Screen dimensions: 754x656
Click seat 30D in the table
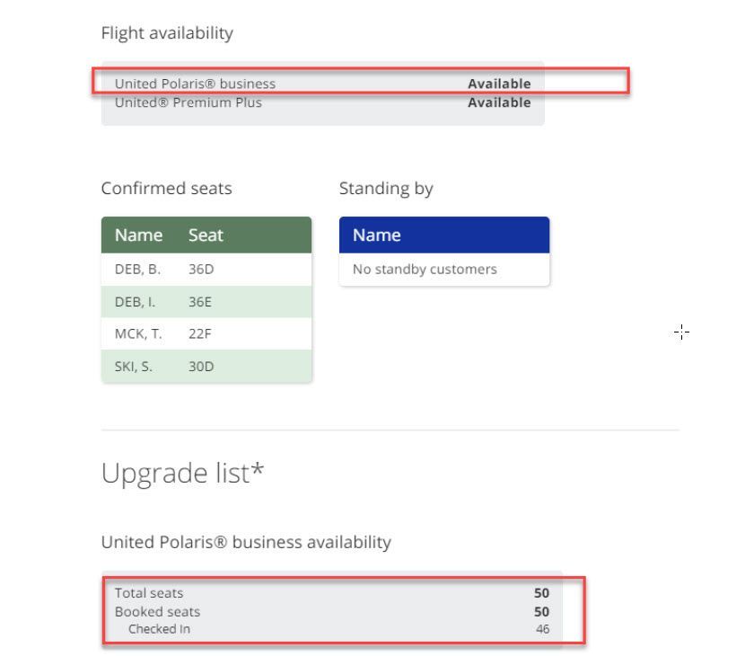[x=201, y=367]
